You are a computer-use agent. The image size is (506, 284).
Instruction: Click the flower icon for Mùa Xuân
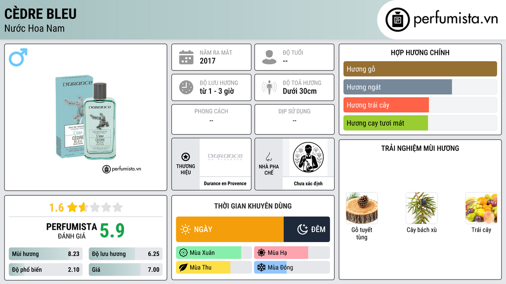tap(183, 253)
